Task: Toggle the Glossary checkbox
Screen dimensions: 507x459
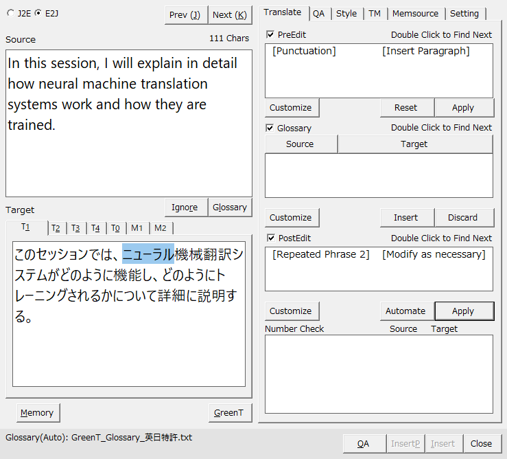Action: (x=270, y=128)
